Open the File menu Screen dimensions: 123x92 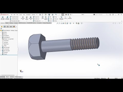tap(12, 15)
